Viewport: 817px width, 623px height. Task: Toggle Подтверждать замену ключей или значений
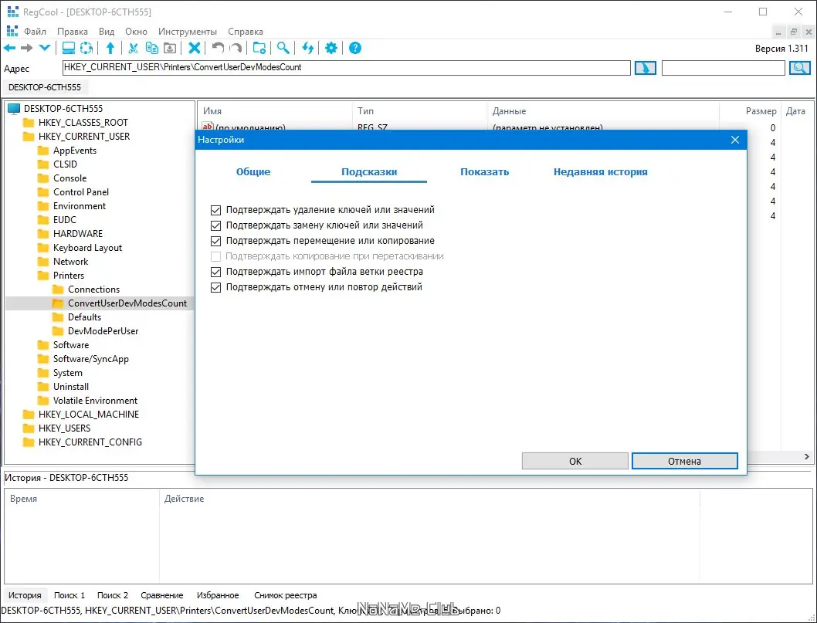coord(215,225)
